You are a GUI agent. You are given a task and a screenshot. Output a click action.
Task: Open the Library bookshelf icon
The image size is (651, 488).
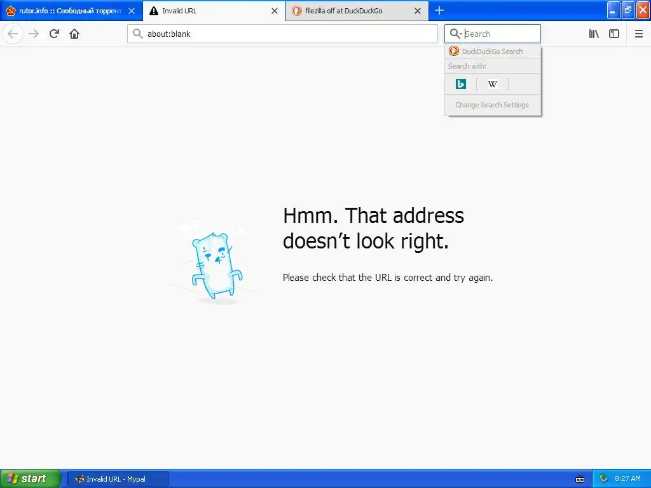tap(594, 34)
